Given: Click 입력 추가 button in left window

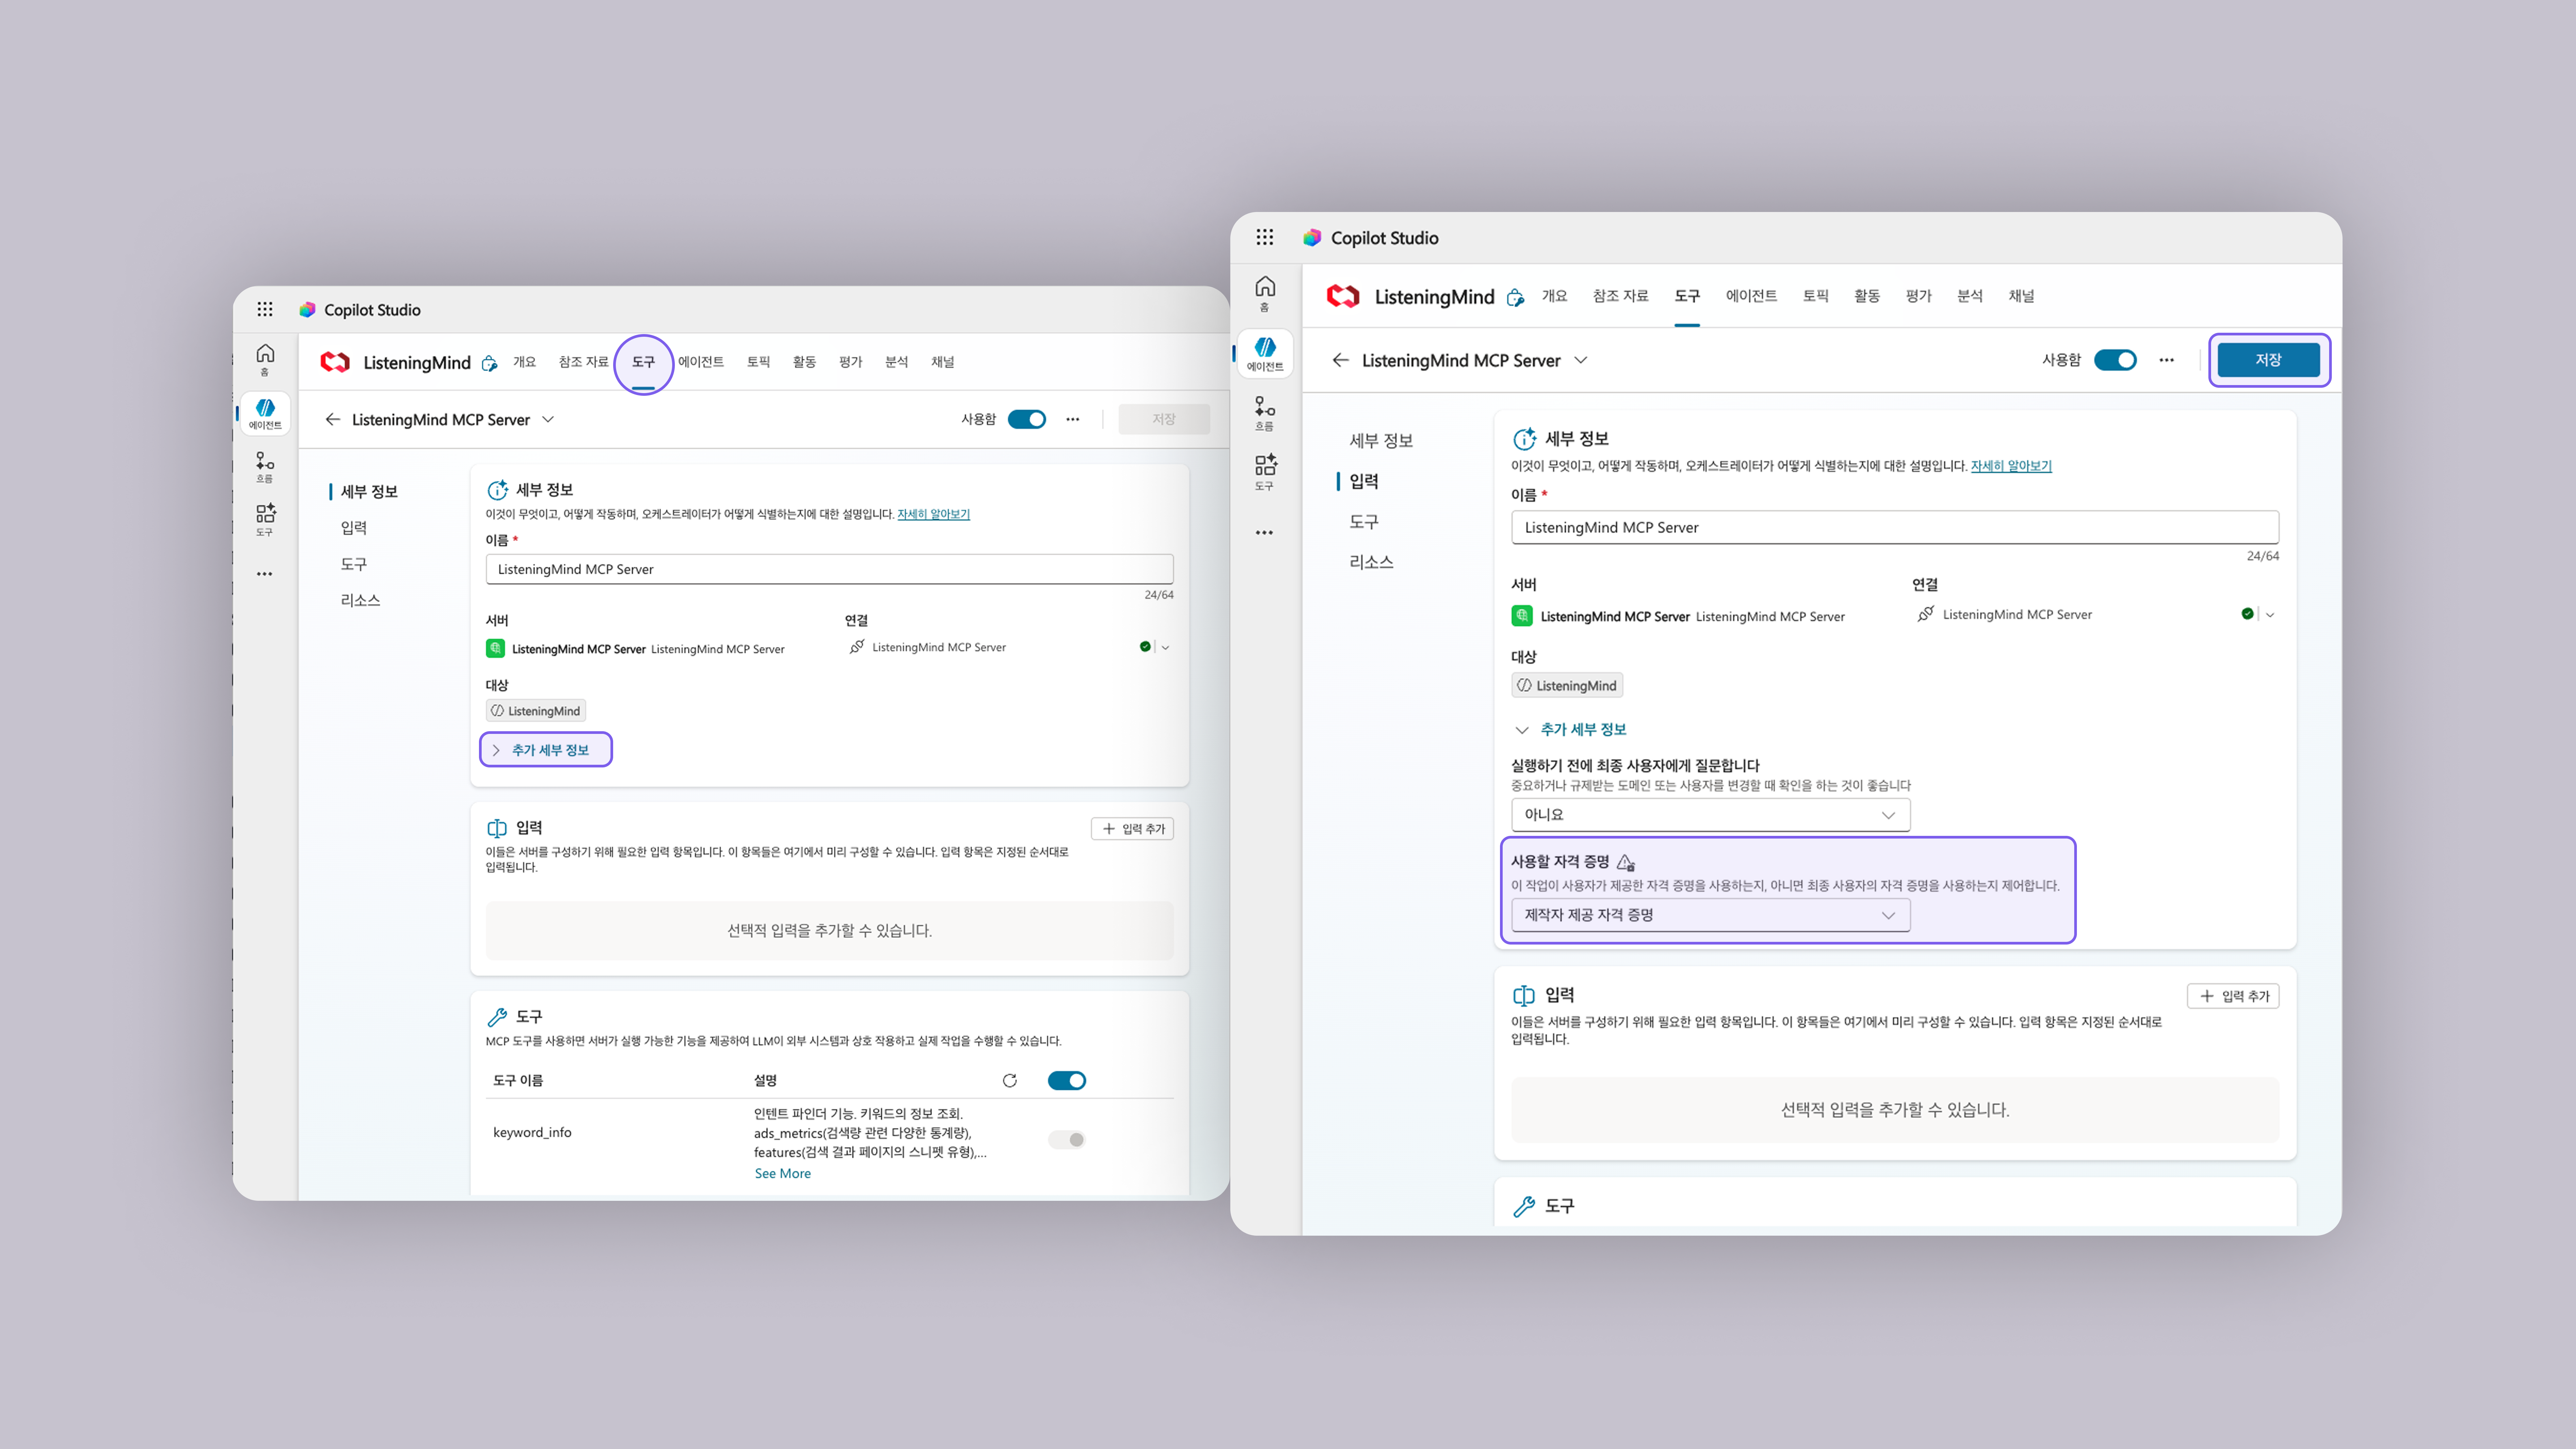Looking at the screenshot, I should (x=1132, y=828).
